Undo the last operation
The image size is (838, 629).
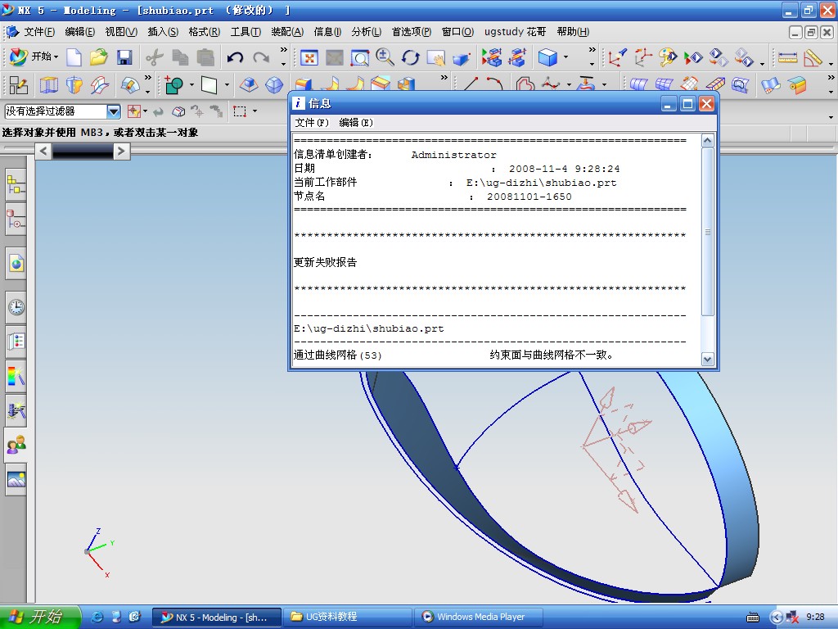[x=235, y=57]
